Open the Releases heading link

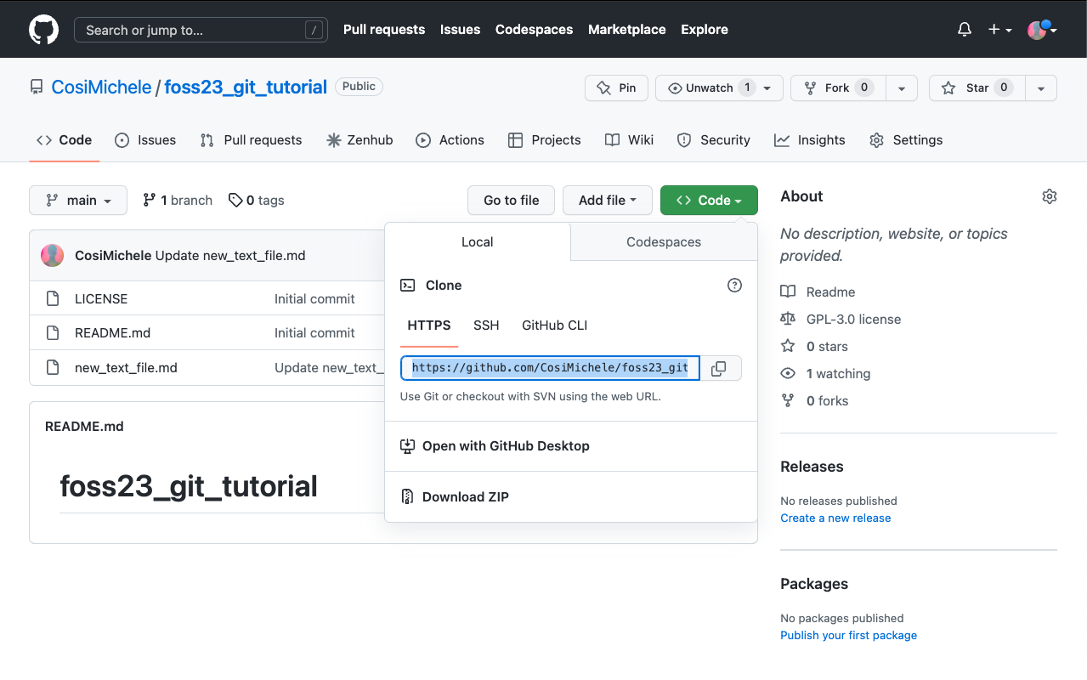point(812,467)
